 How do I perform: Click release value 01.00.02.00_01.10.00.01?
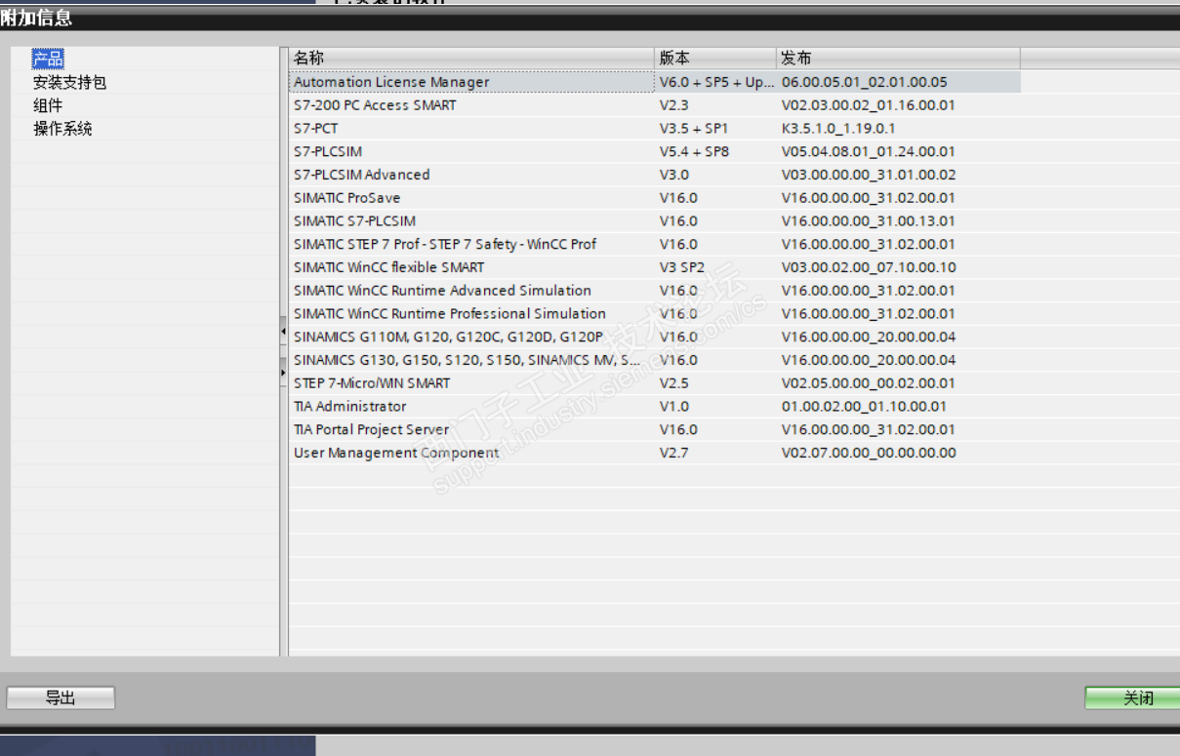865,407
